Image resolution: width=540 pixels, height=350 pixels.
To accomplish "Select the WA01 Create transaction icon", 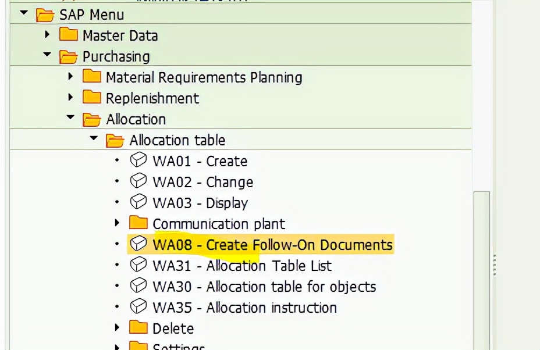I will [138, 160].
